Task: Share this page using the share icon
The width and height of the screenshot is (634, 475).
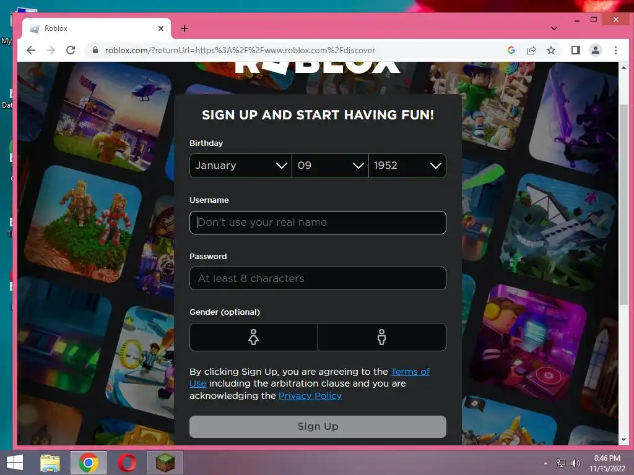Action: tap(531, 50)
